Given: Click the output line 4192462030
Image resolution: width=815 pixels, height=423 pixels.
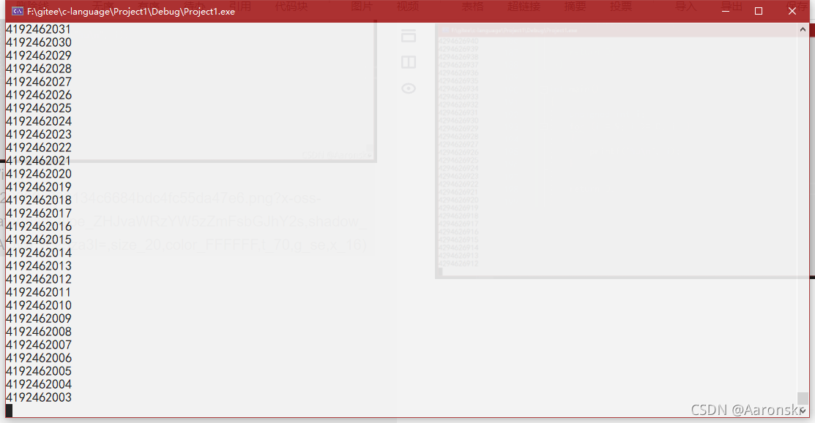Looking at the screenshot, I should click(x=39, y=42).
